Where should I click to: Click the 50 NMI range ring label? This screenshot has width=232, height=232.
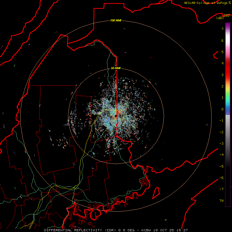116,68
